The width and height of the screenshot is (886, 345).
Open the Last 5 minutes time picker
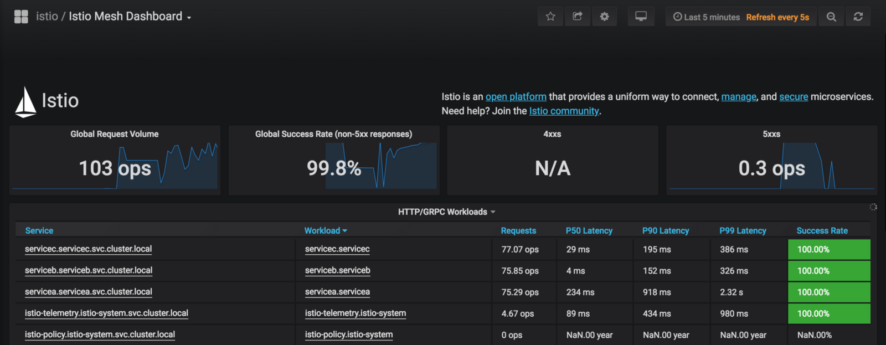click(707, 17)
